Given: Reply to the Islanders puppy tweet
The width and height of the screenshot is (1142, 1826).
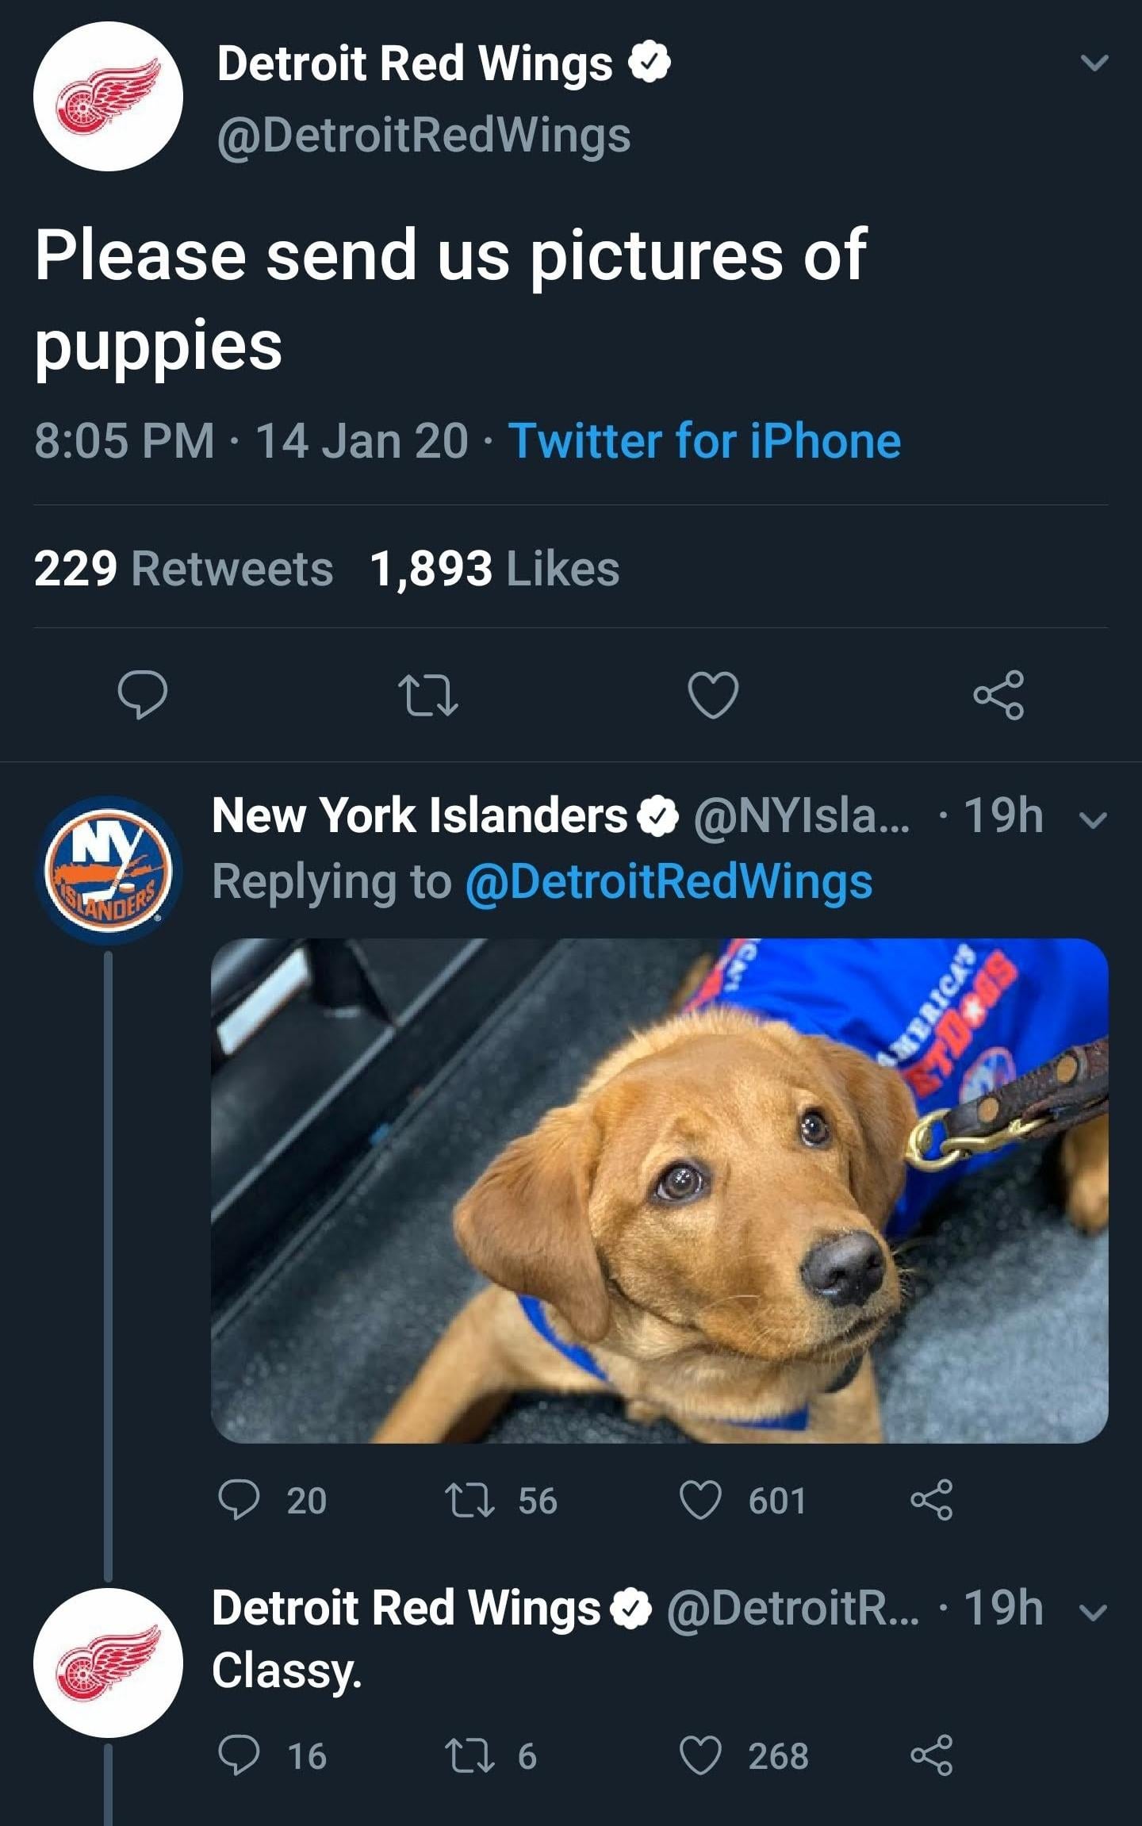Looking at the screenshot, I should point(240,1500).
